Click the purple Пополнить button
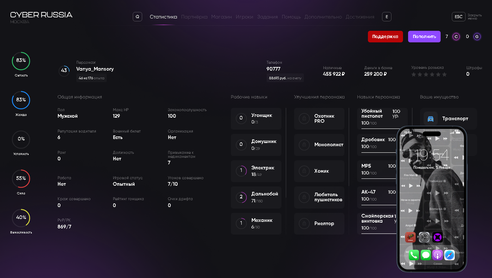 click(x=424, y=37)
